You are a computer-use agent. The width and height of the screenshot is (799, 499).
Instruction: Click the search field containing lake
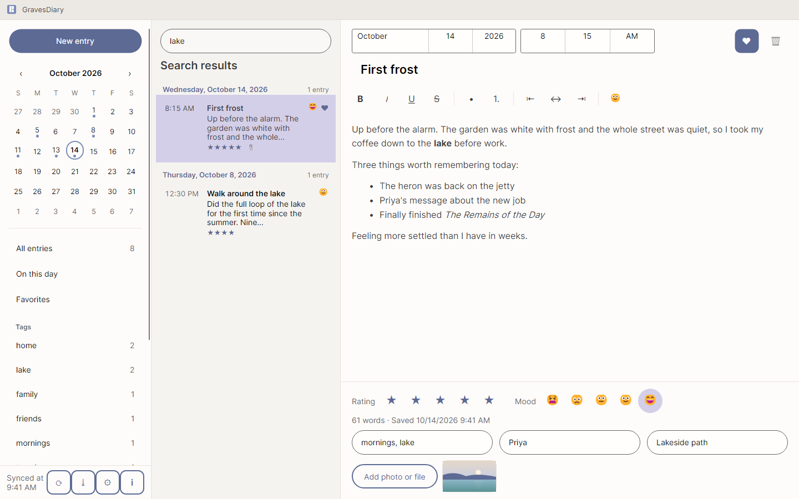coord(246,41)
